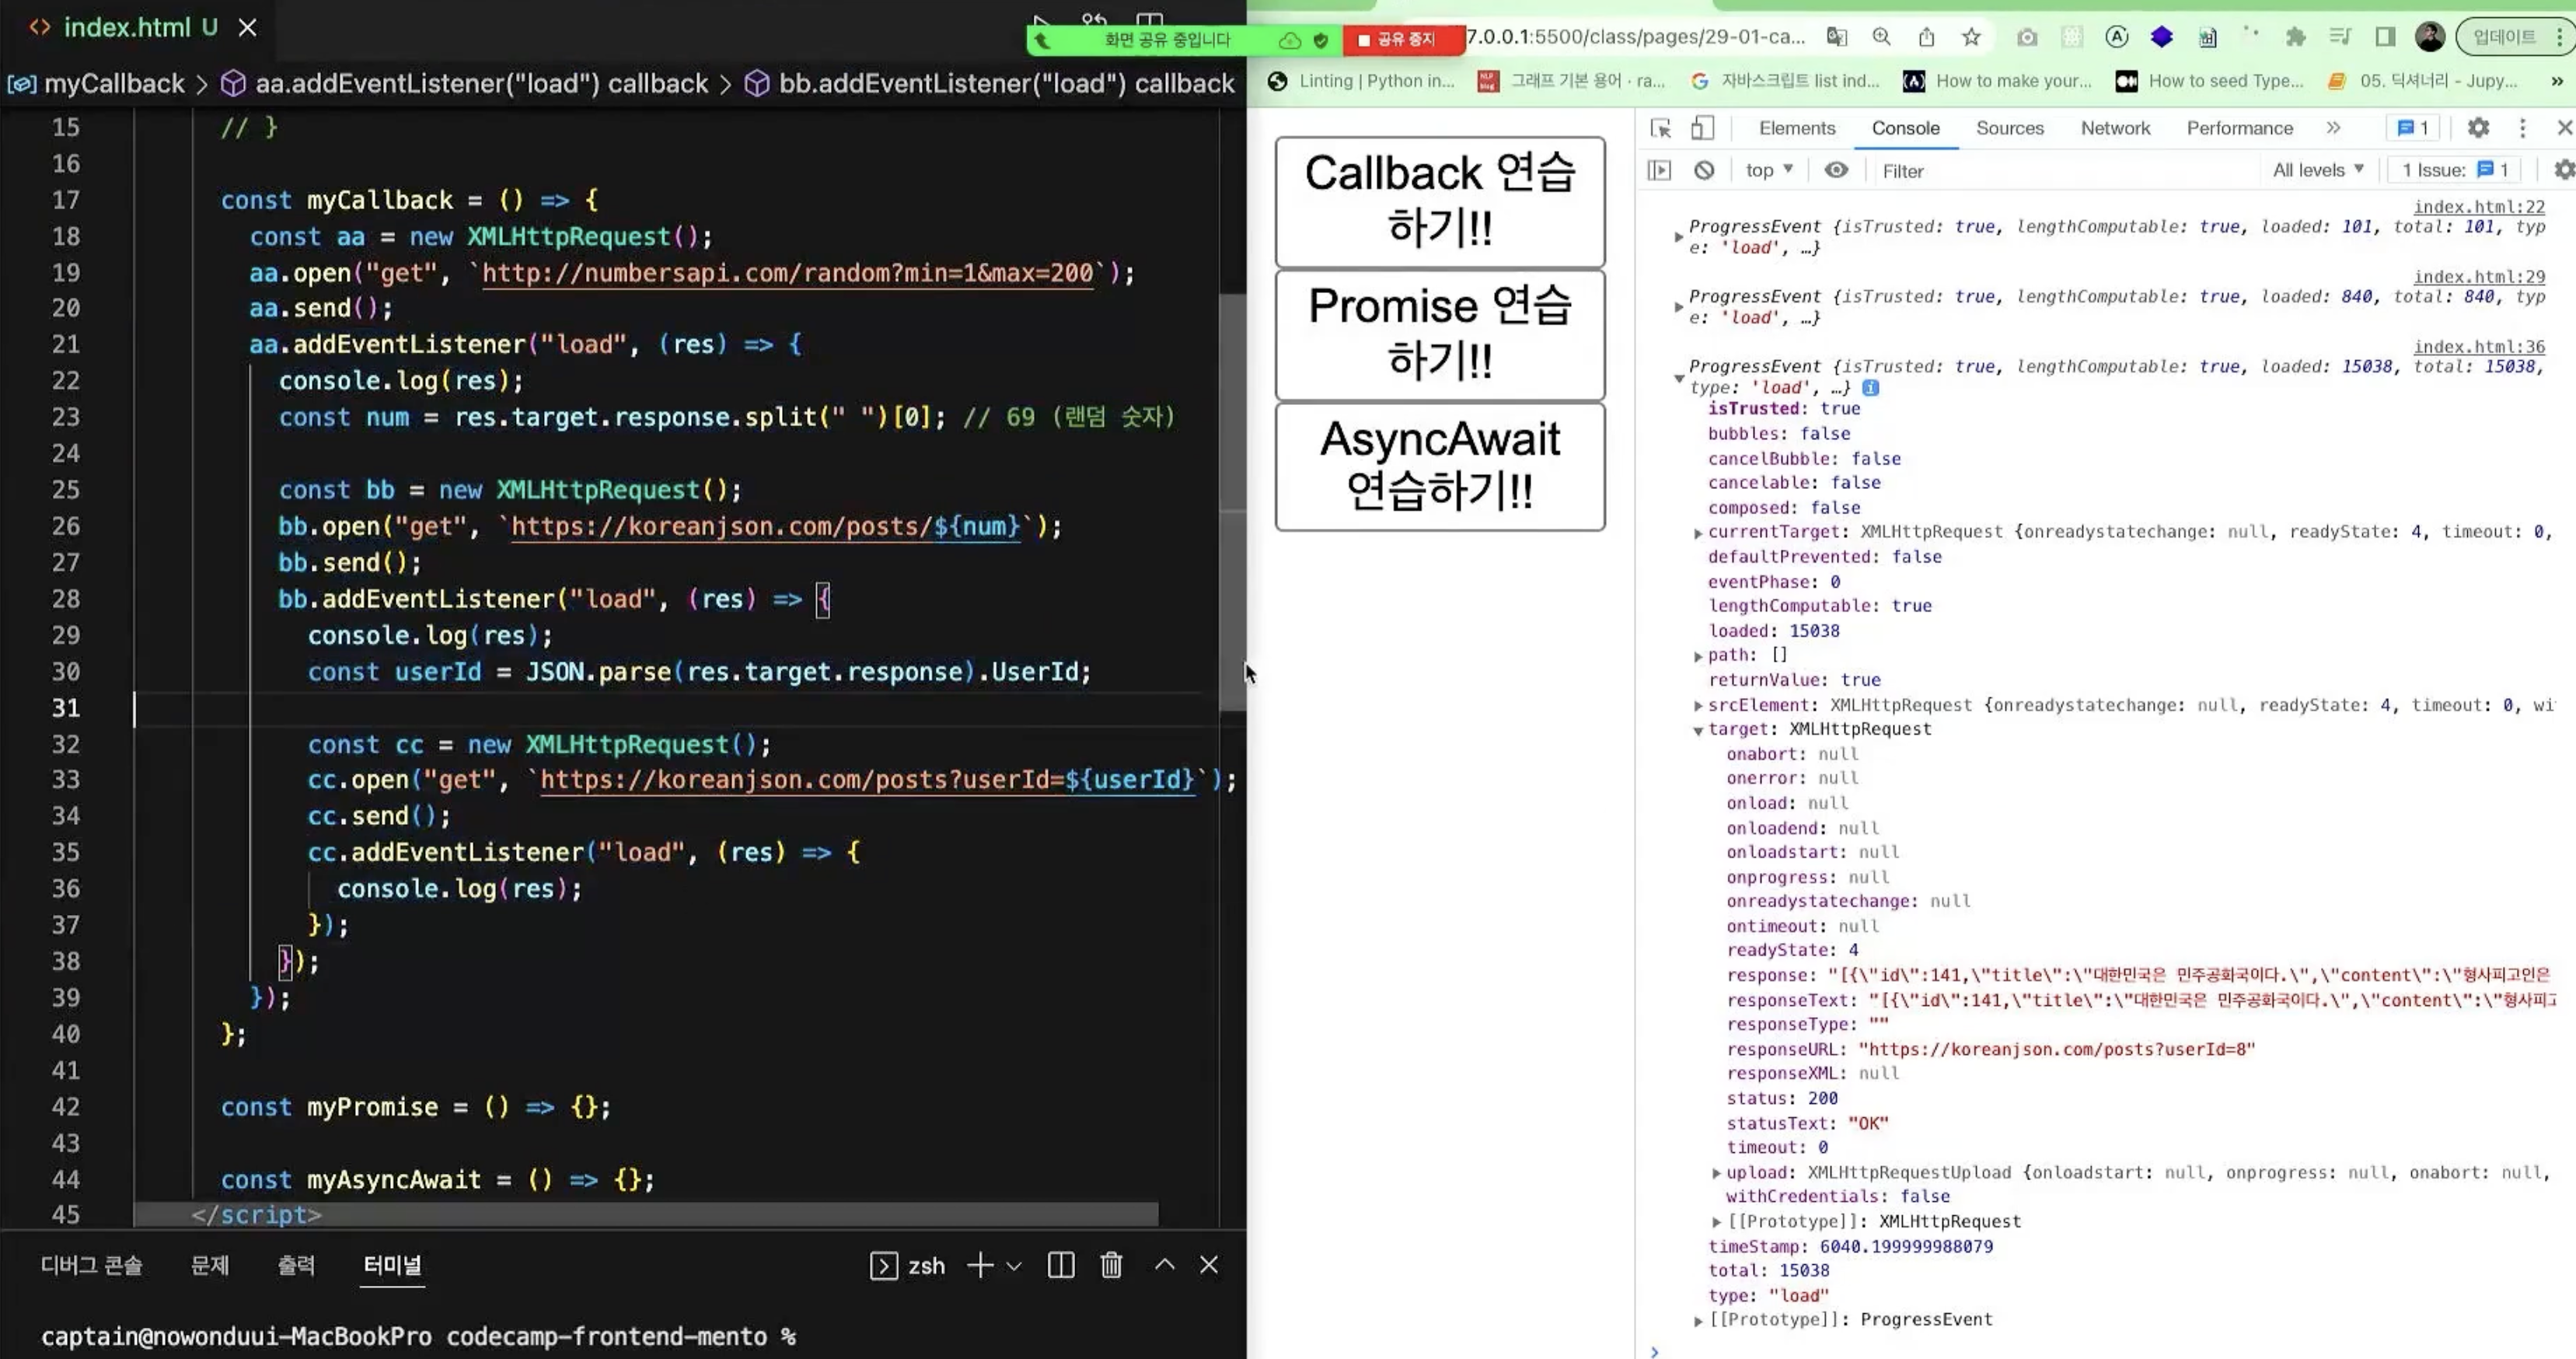Click the circled A extension icon

2116,37
